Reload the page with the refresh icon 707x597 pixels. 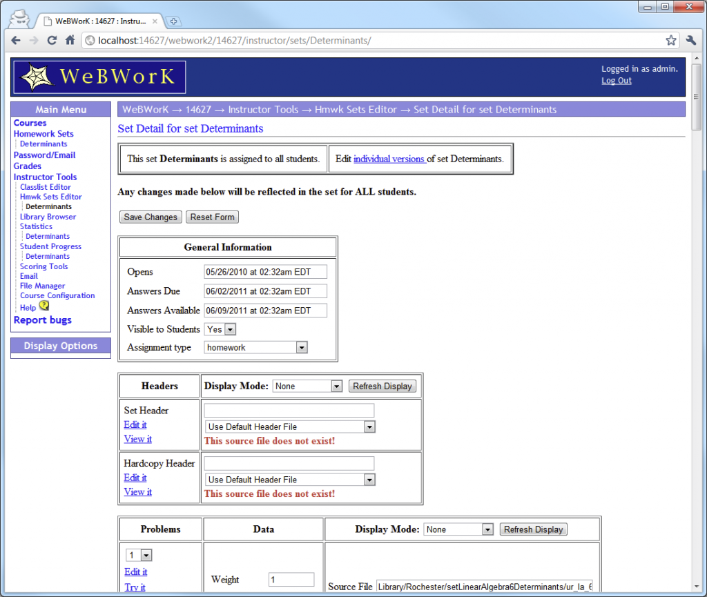pyautogui.click(x=52, y=40)
